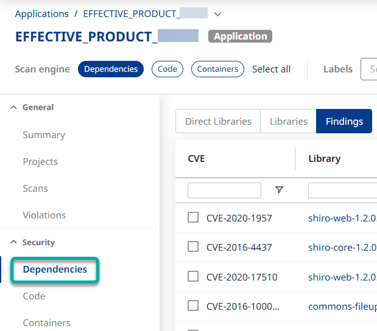Screen dimensions: 377x331
Task: Open the application breadcrumb dropdown arrow
Action: pyautogui.click(x=218, y=14)
